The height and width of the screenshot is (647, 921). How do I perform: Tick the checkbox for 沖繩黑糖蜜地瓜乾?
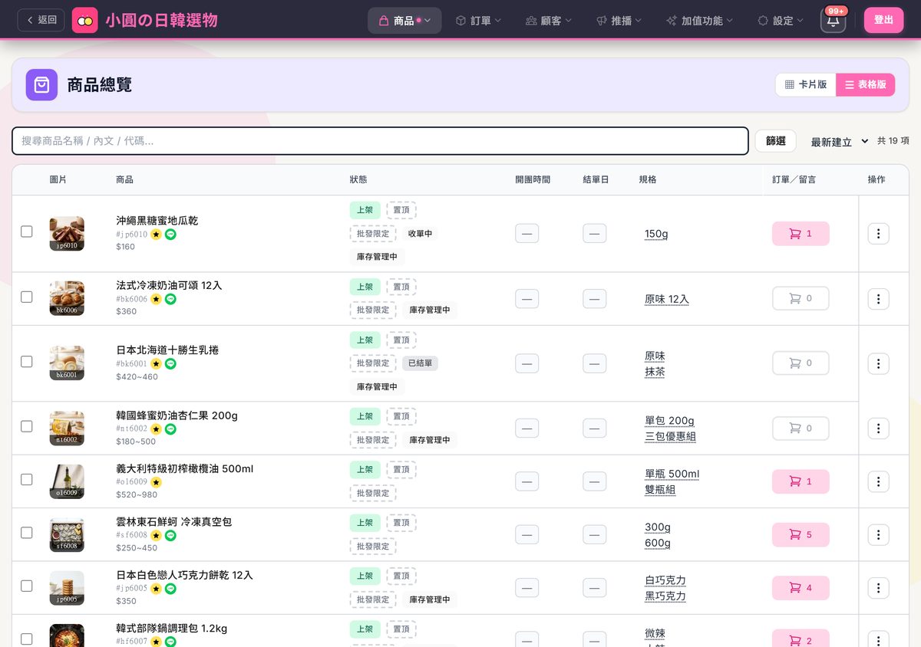click(x=27, y=232)
